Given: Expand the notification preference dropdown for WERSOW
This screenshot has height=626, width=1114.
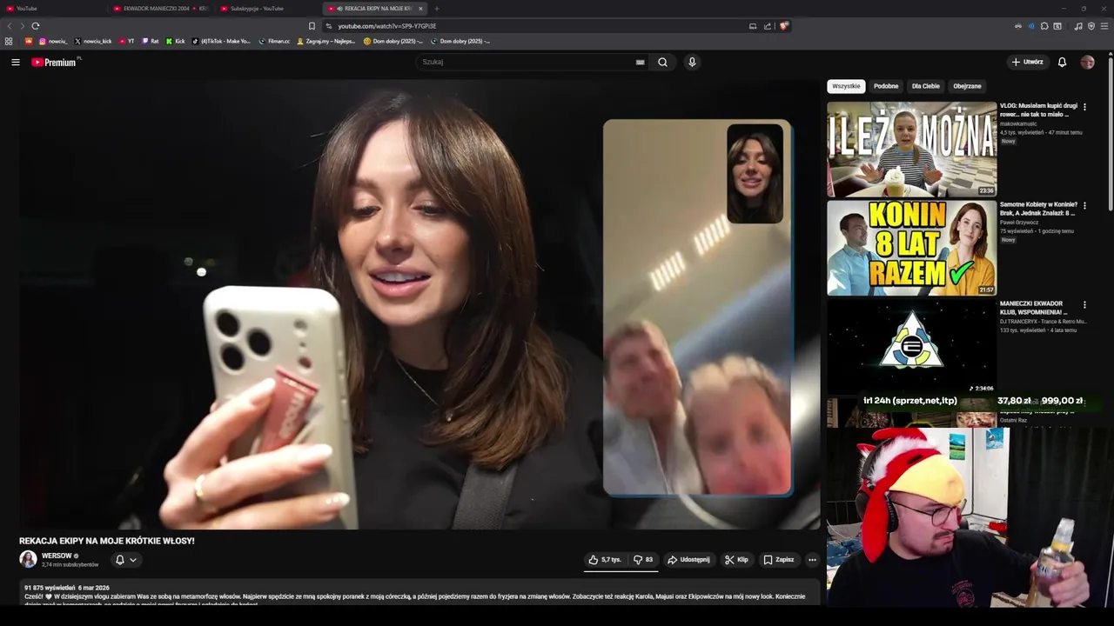Looking at the screenshot, I should coord(133,560).
